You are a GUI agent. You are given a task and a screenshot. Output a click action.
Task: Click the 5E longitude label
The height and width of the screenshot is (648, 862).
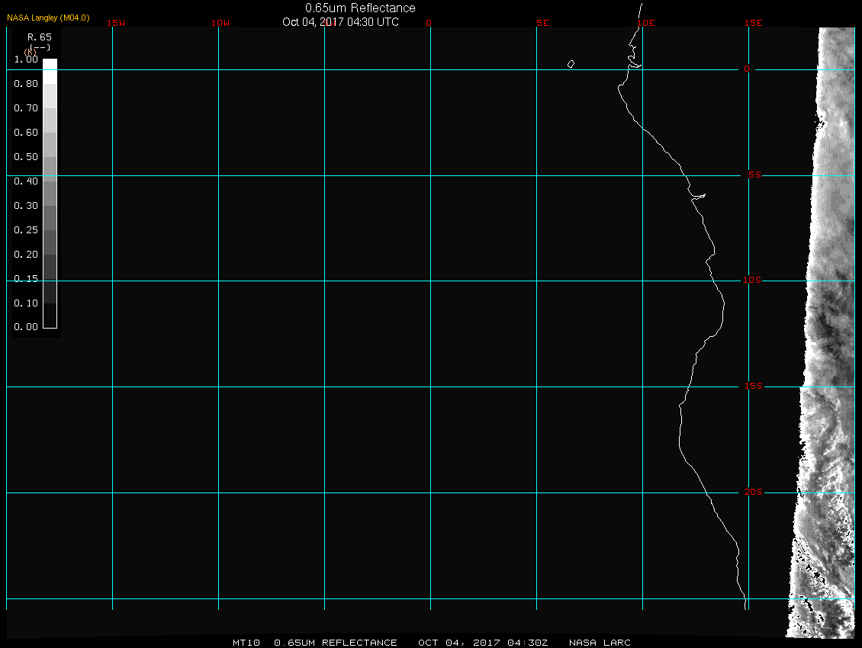pos(542,23)
